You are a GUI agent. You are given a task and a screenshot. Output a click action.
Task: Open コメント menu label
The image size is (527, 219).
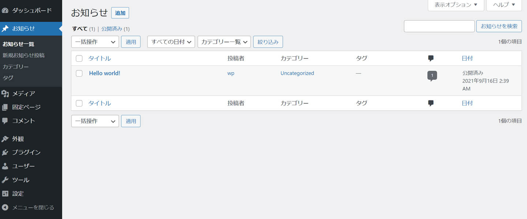coord(24,121)
